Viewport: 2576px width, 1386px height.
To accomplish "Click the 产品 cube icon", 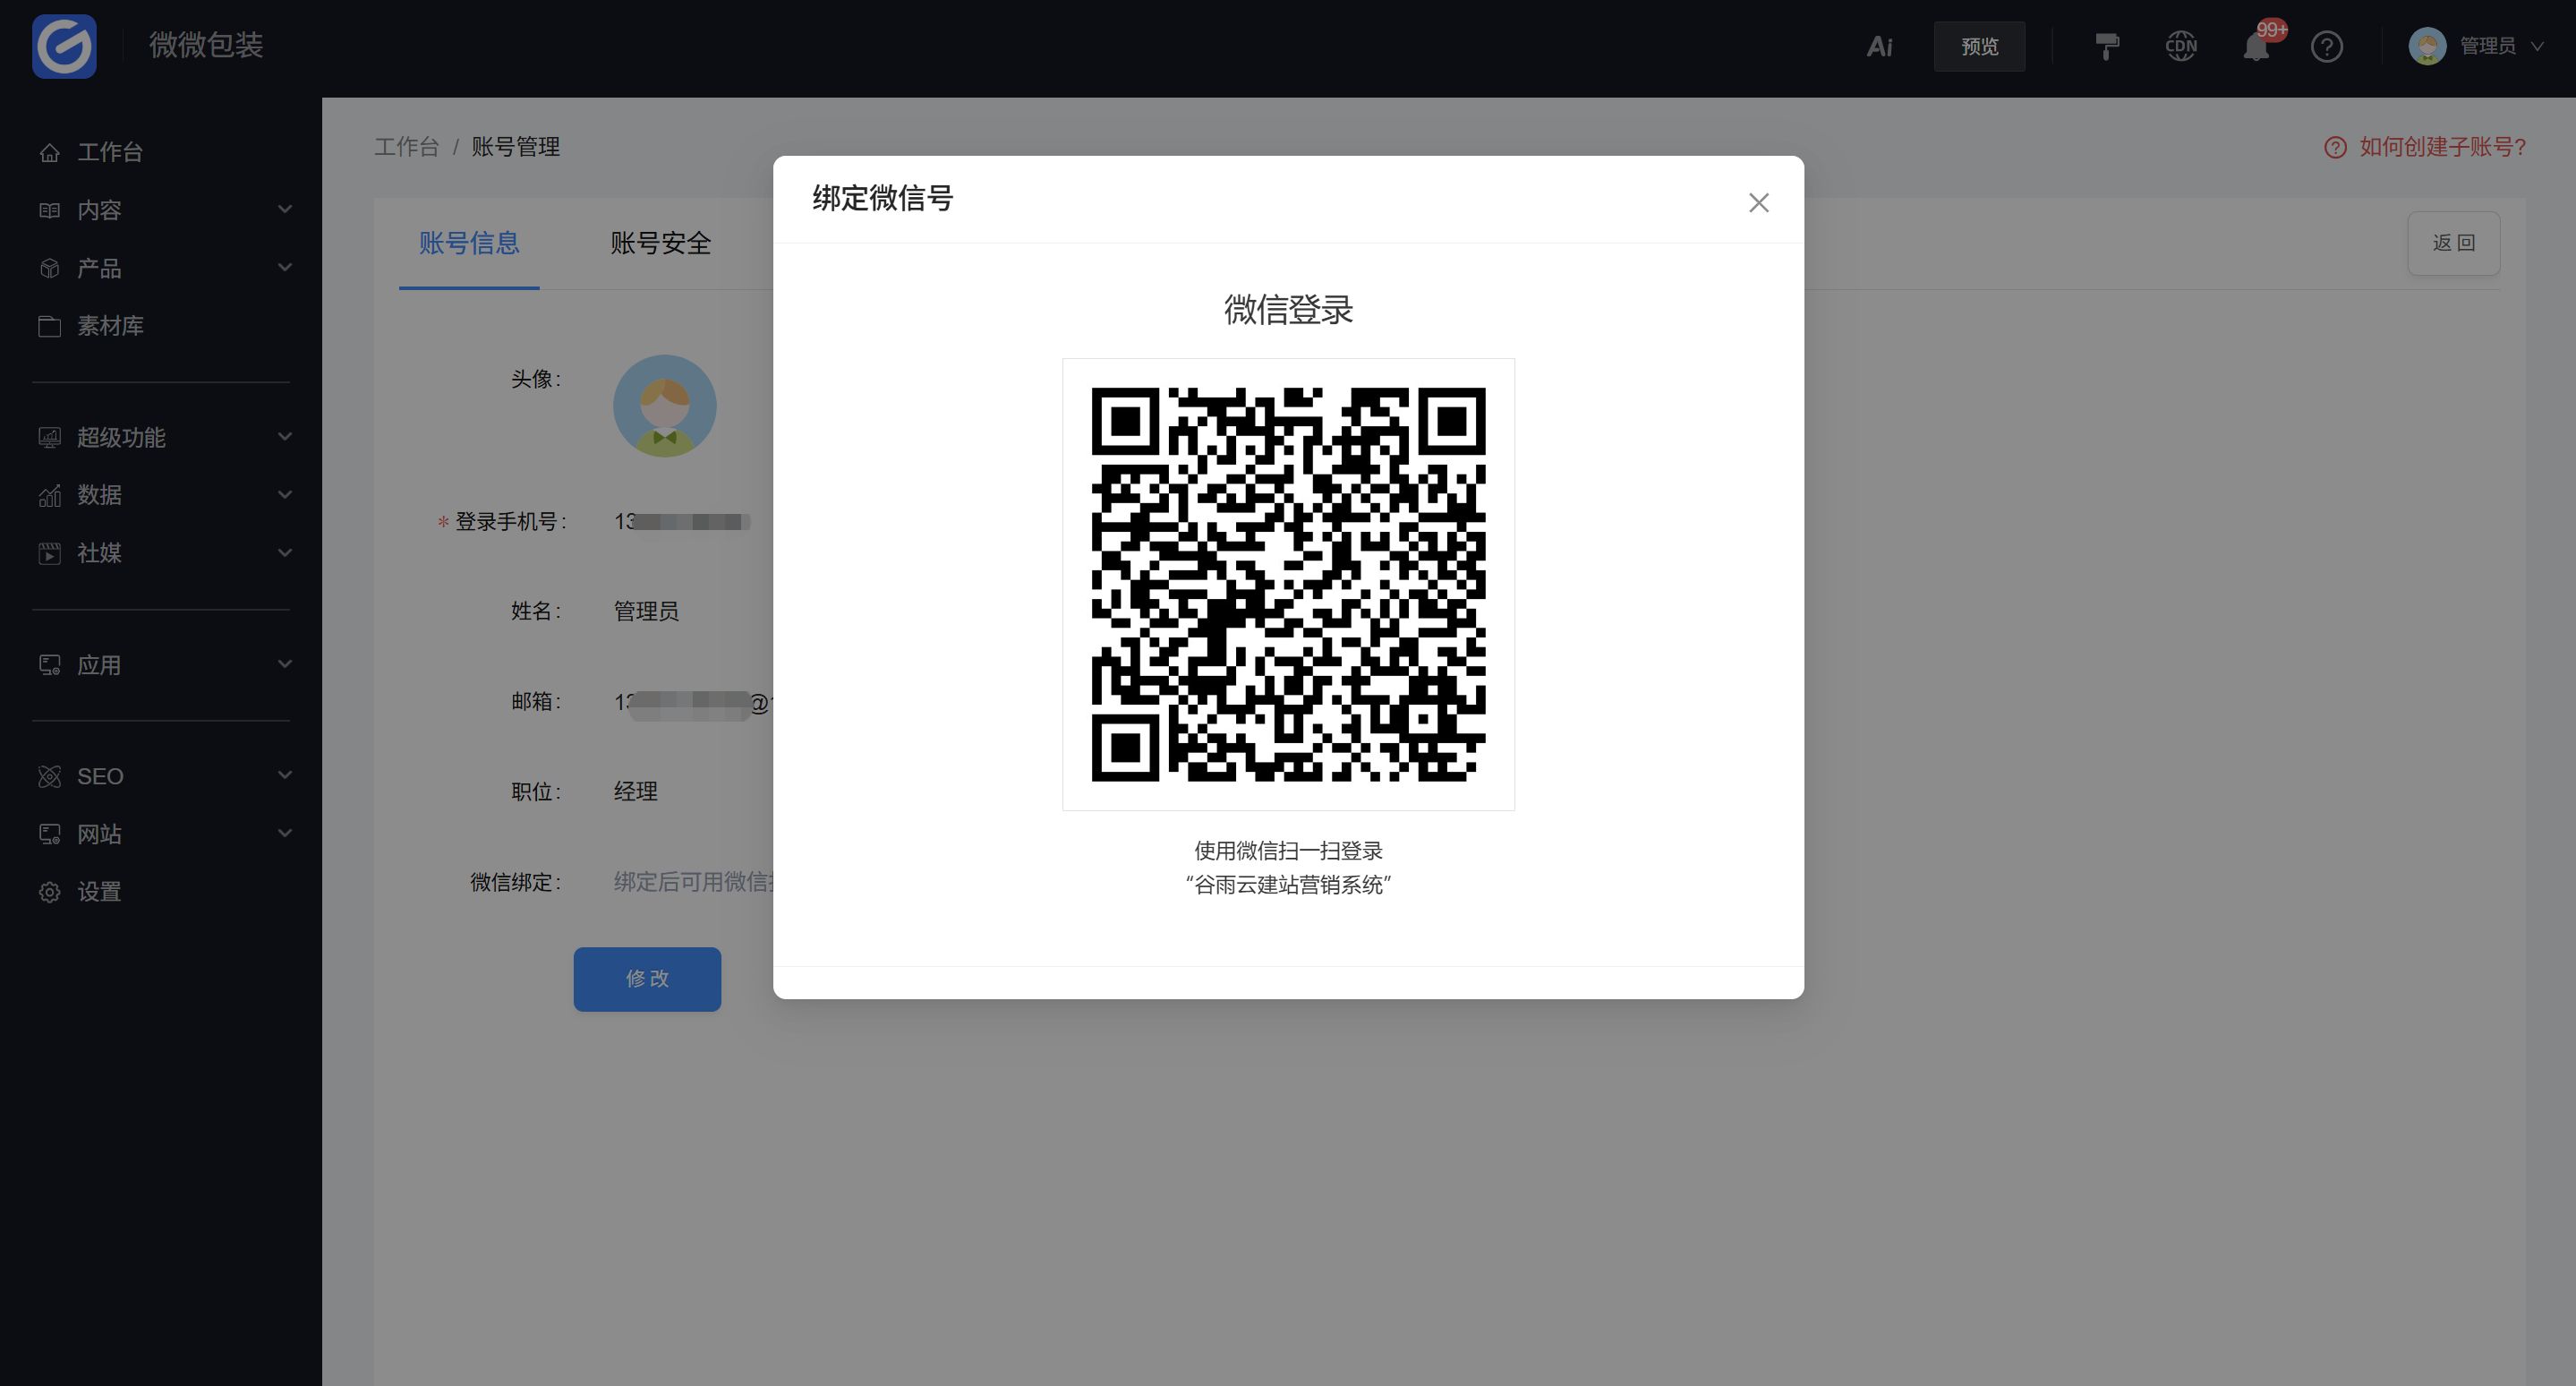I will click(x=49, y=268).
